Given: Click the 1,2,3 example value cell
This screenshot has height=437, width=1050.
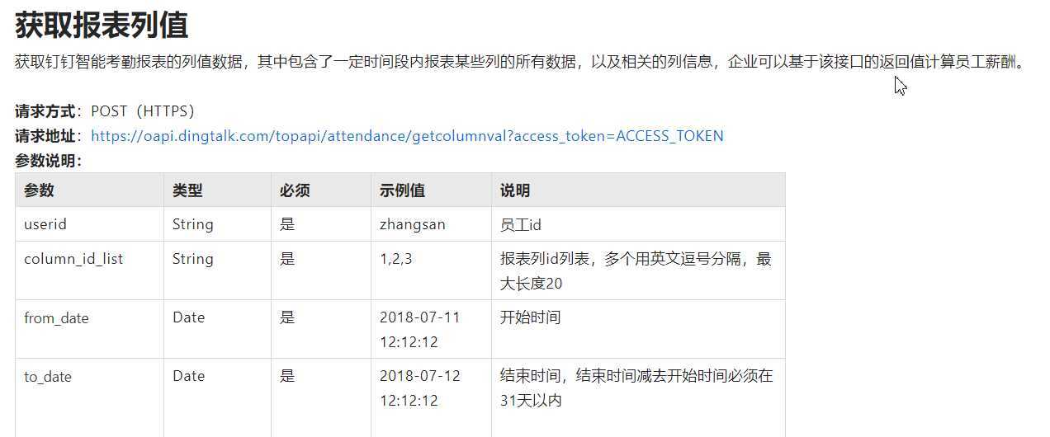Looking at the screenshot, I should tap(396, 259).
